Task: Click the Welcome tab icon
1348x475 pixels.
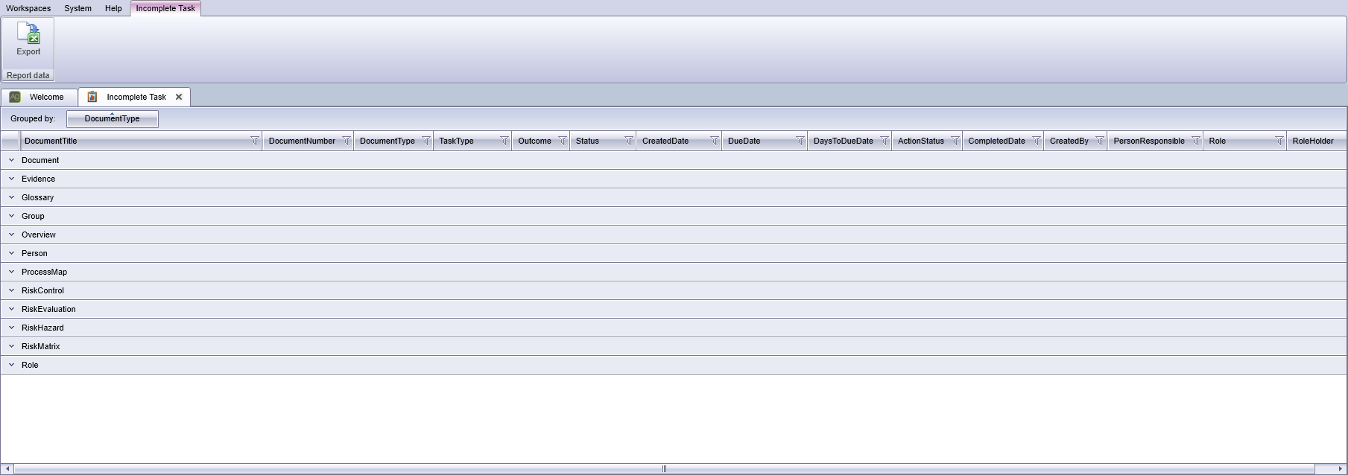Action: (15, 97)
